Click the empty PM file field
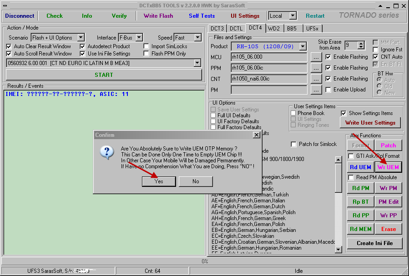Screen dimensions: 409x276 pyautogui.click(x=269, y=90)
